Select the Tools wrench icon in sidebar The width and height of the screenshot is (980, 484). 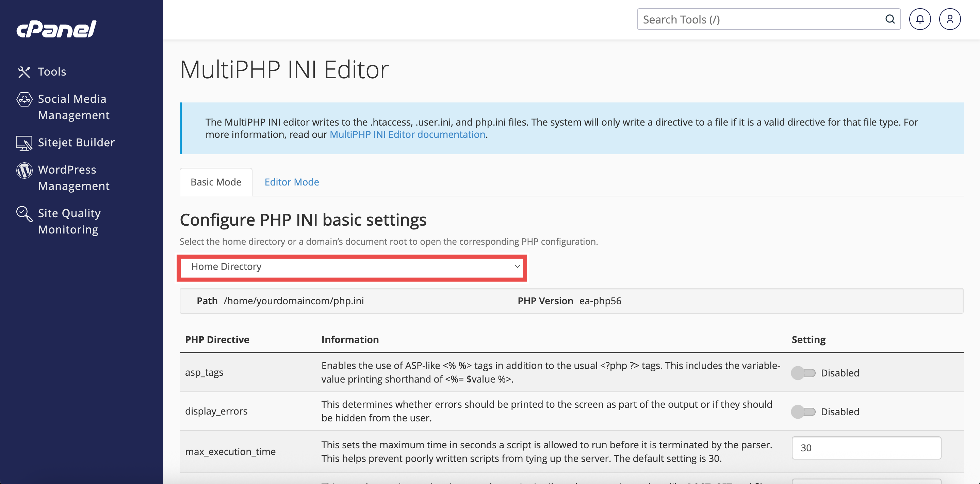coord(24,71)
